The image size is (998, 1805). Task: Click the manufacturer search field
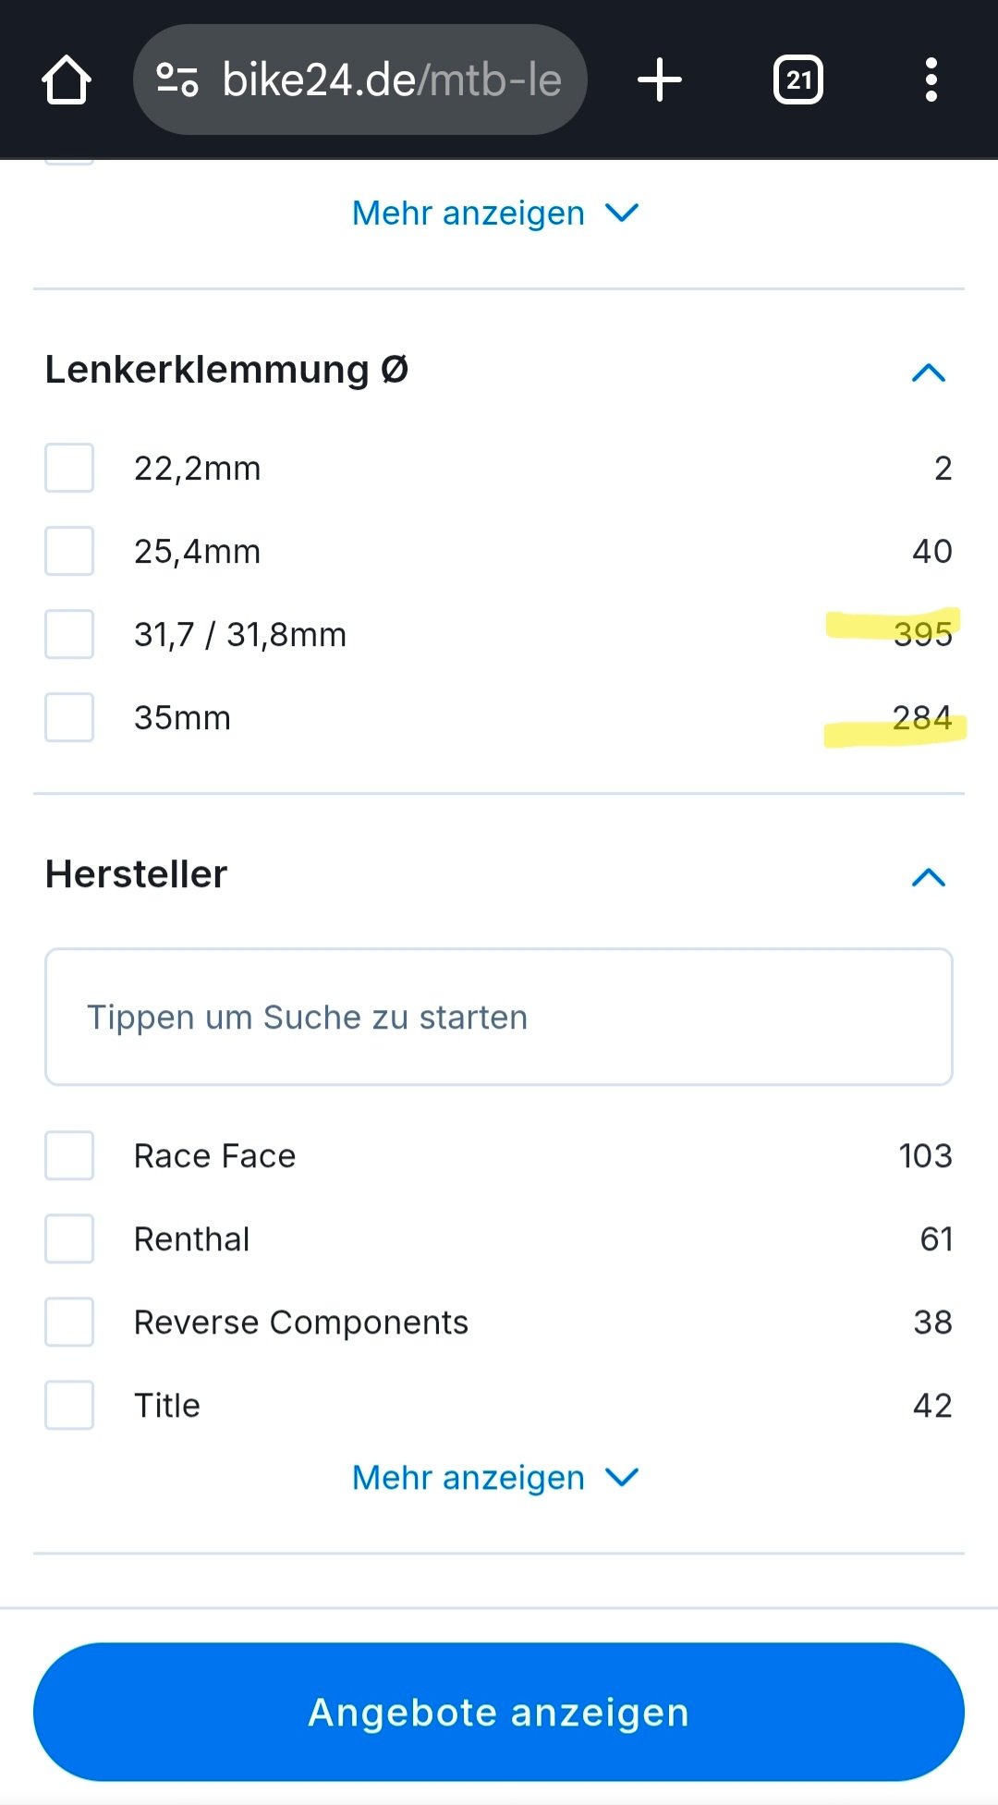pyautogui.click(x=497, y=1017)
